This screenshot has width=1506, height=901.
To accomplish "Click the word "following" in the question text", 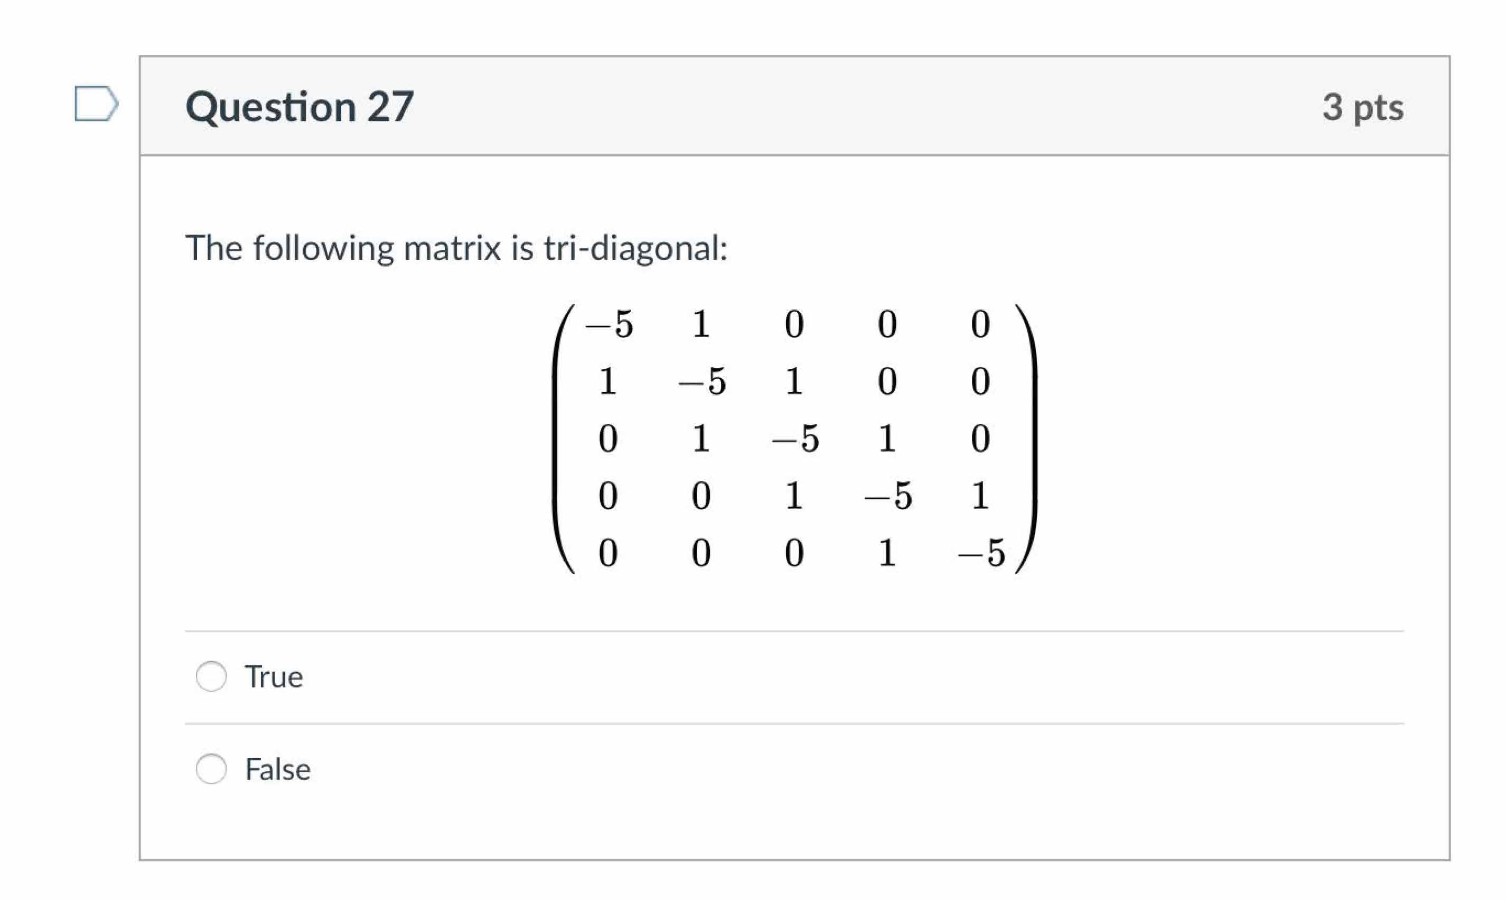I will click(x=323, y=248).
